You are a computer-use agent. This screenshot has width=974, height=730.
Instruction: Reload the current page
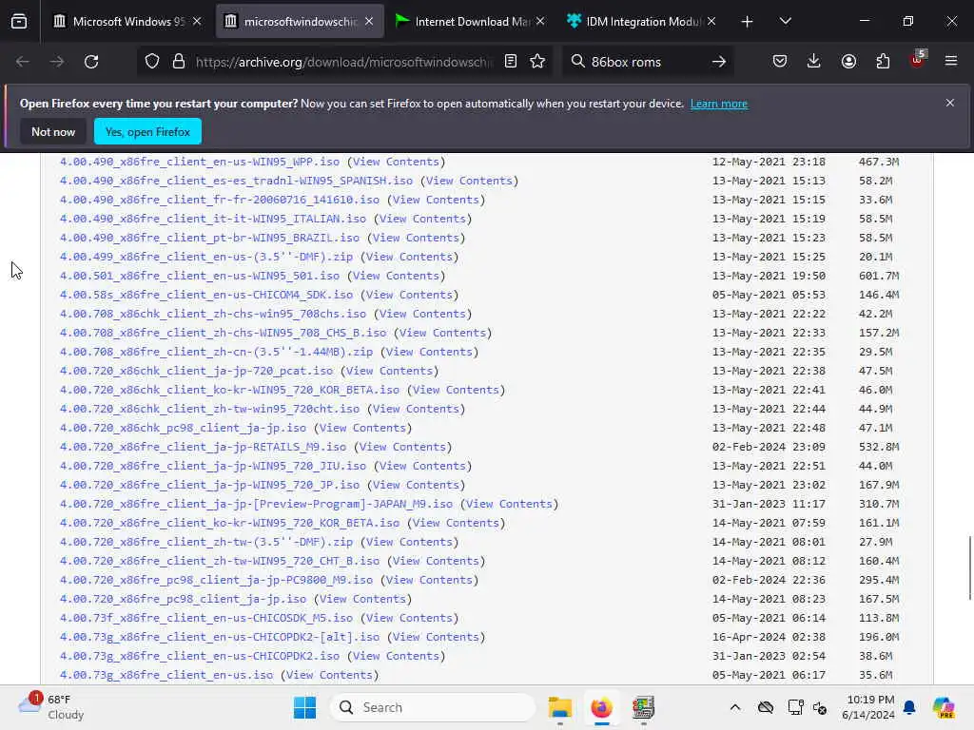tap(91, 62)
